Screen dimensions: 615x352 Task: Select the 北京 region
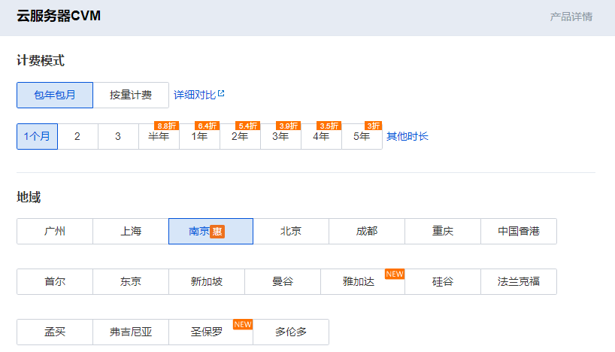coord(291,231)
